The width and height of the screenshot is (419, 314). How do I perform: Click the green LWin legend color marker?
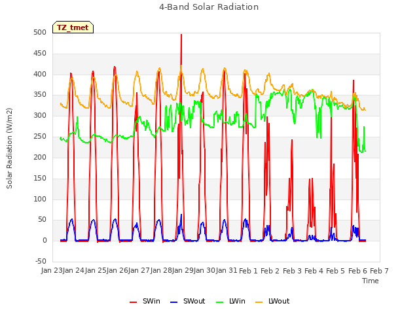pos(219,302)
